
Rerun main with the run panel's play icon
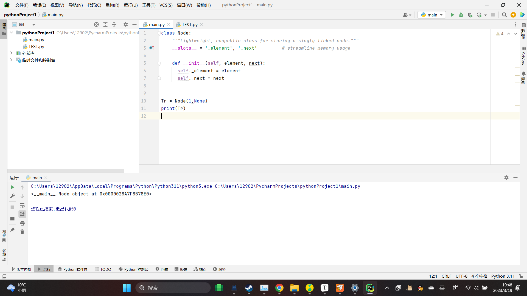pos(12,187)
